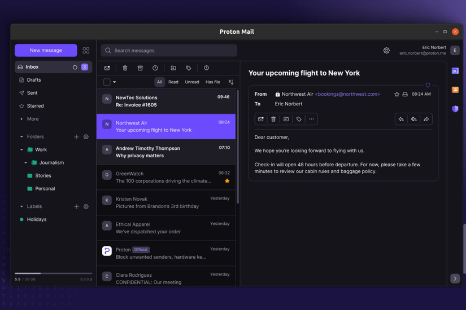Open folder settings gear

(86, 137)
